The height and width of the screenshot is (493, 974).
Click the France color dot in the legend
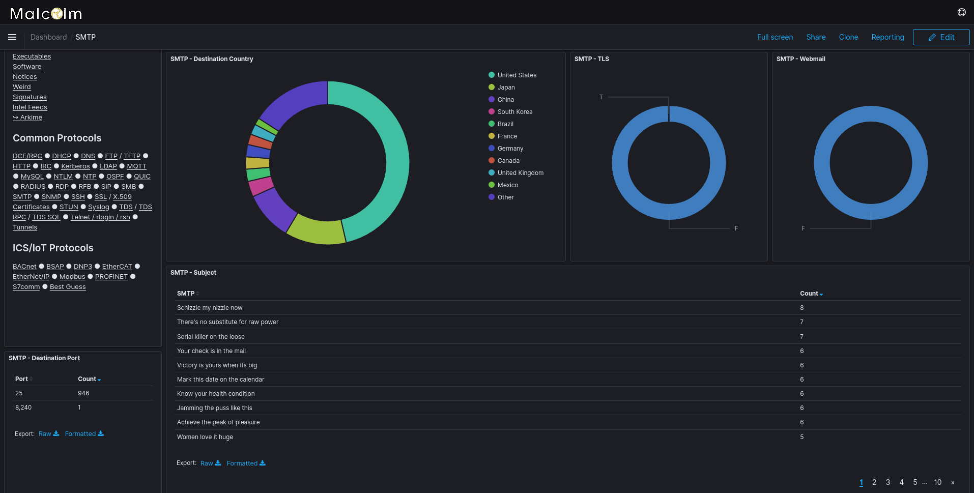coord(492,136)
